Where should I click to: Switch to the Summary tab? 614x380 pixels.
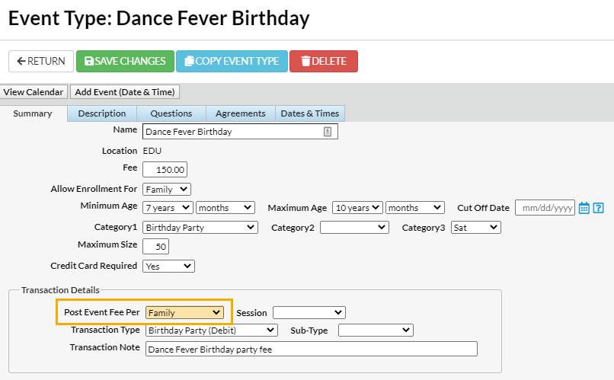33,113
